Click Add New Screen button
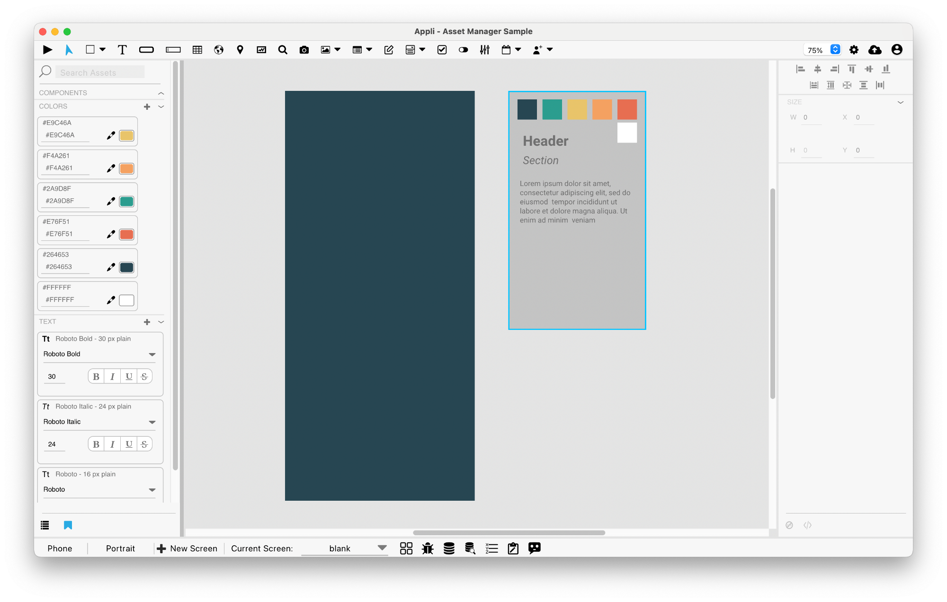 coord(187,548)
